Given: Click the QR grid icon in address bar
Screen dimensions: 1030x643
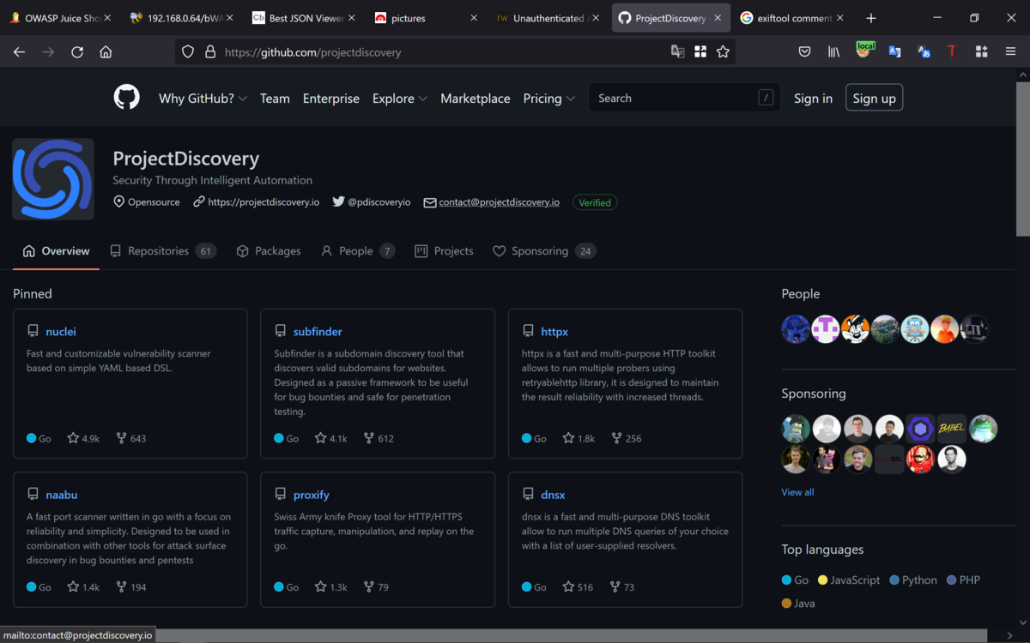Looking at the screenshot, I should click(700, 52).
